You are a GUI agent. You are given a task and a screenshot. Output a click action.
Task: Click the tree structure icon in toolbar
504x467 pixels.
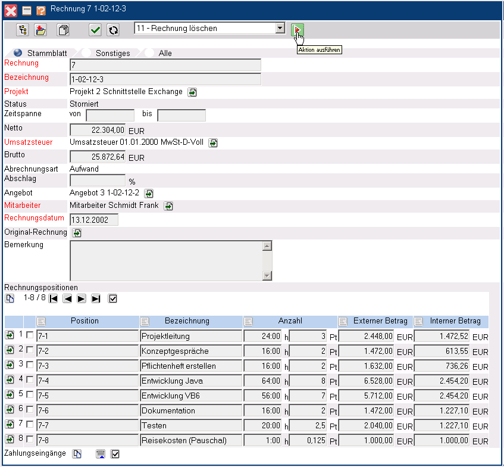pos(23,29)
